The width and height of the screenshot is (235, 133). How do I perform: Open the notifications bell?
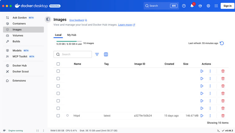click(192, 6)
